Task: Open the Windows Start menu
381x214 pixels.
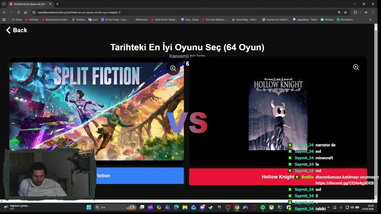Action: tap(89, 207)
